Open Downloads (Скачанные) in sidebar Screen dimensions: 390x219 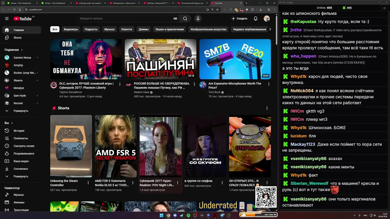(21, 169)
